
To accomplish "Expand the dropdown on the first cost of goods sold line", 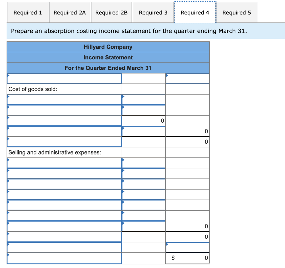I will (x=64, y=99).
